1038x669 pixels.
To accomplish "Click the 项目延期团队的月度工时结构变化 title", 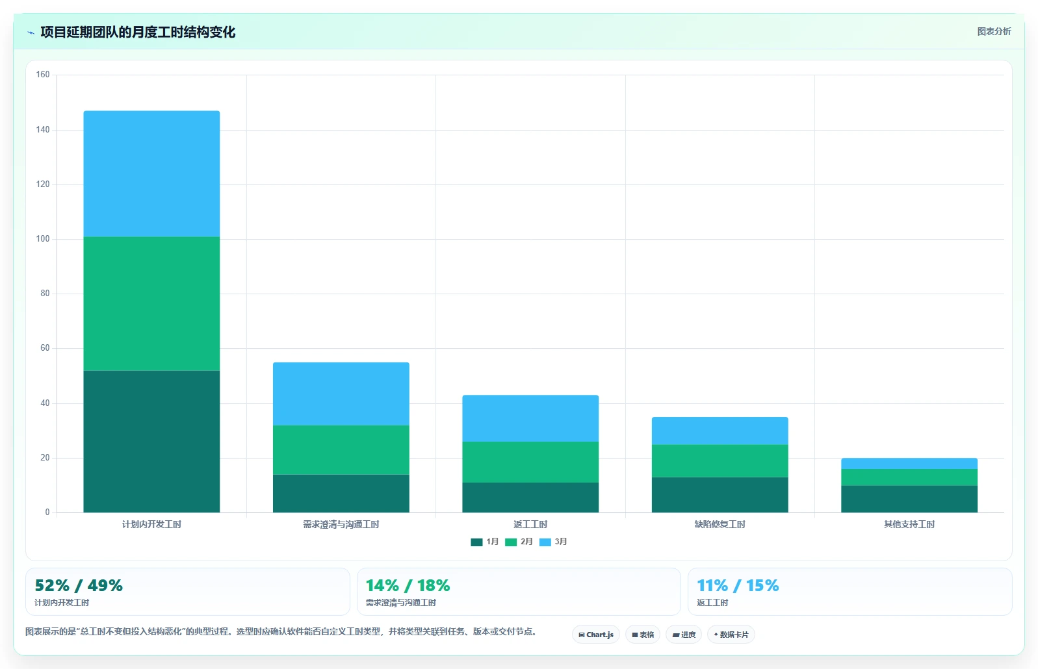I will 138,32.
